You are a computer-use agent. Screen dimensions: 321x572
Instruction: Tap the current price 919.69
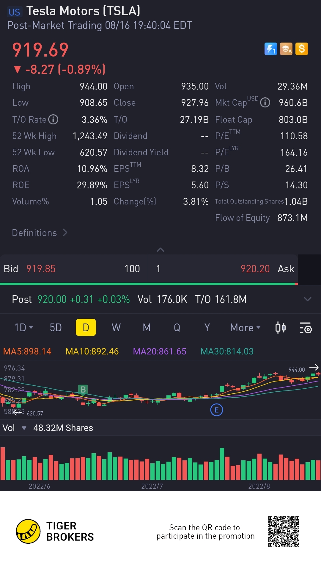pos(40,50)
